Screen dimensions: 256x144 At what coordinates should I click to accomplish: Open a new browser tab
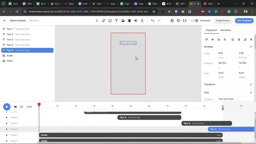pos(219,4)
